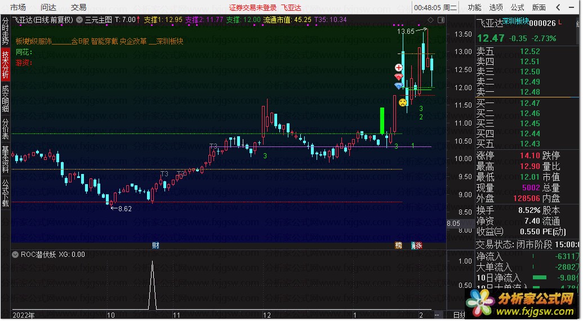Click the clock 00:48:05 周二
This screenshot has width=583, height=321.
coord(435,7)
